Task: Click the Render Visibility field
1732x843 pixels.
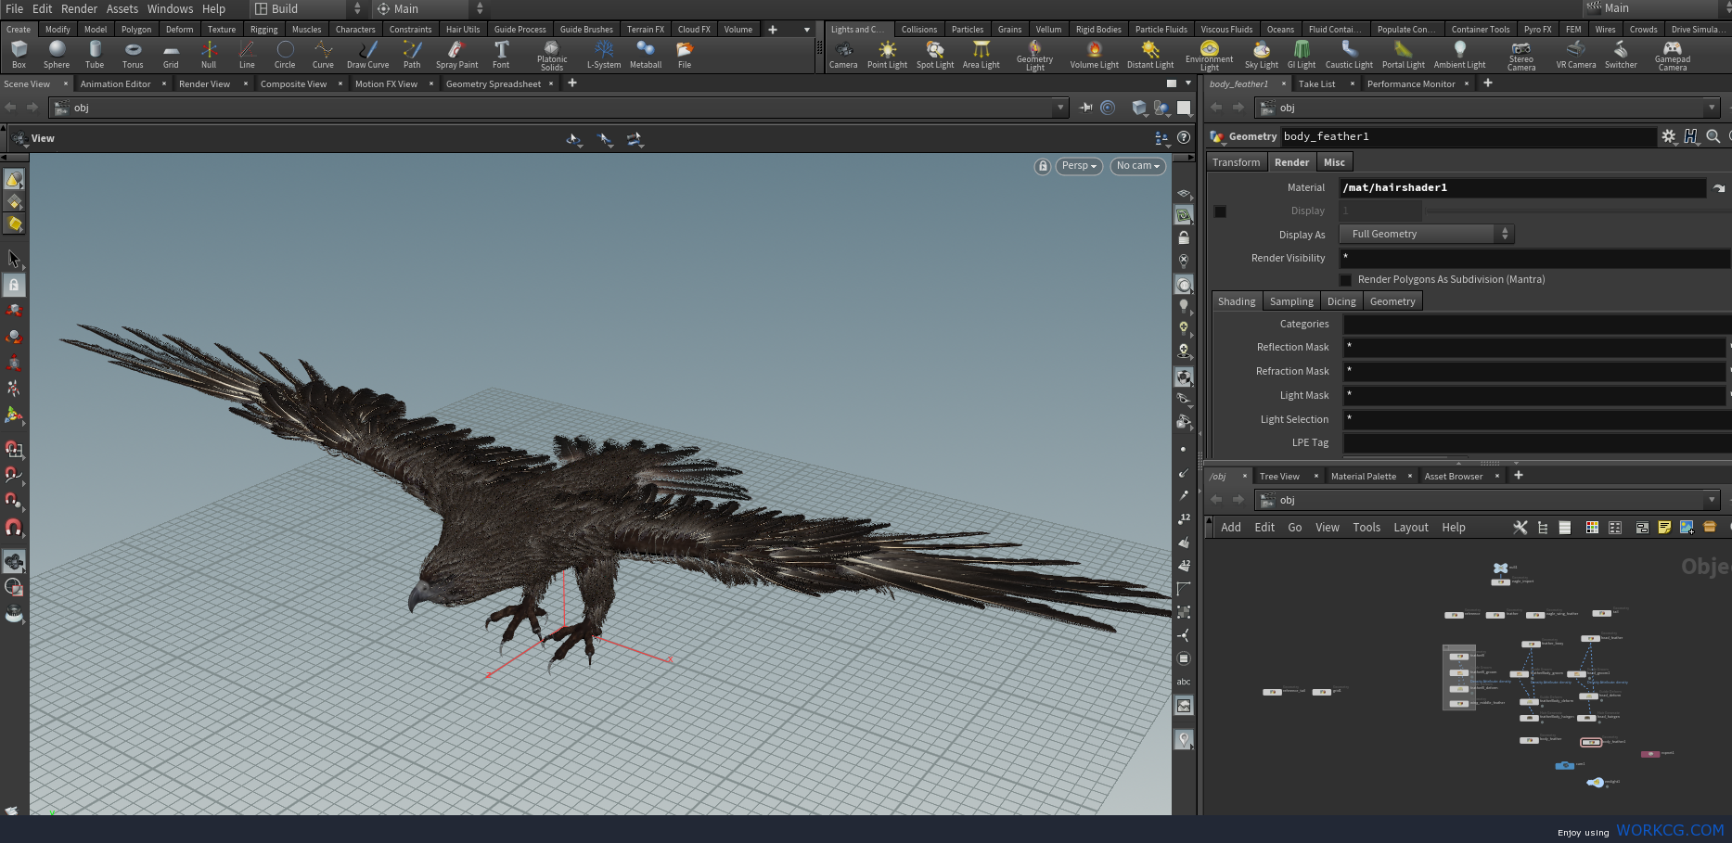Action: click(x=1535, y=259)
